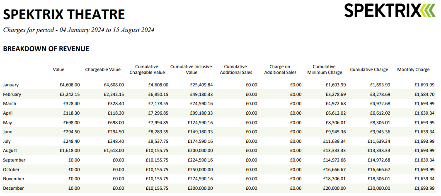Select the January row label
The image size is (441, 196).
(11, 85)
